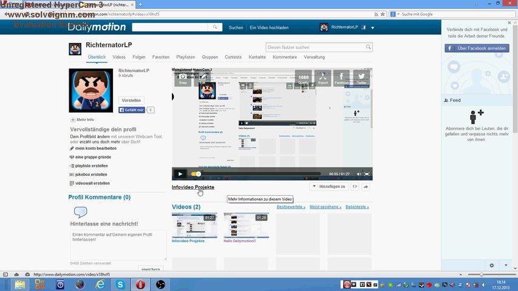Open the 1080 Quality selector
This screenshot has width=518, height=291.
(304, 78)
